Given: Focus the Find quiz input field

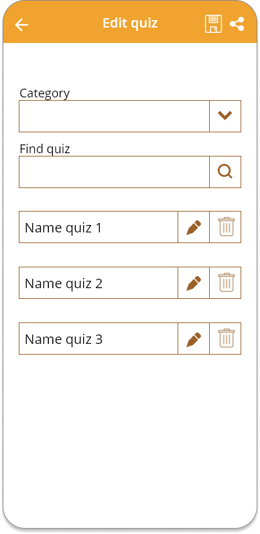Looking at the screenshot, I should pos(114,172).
